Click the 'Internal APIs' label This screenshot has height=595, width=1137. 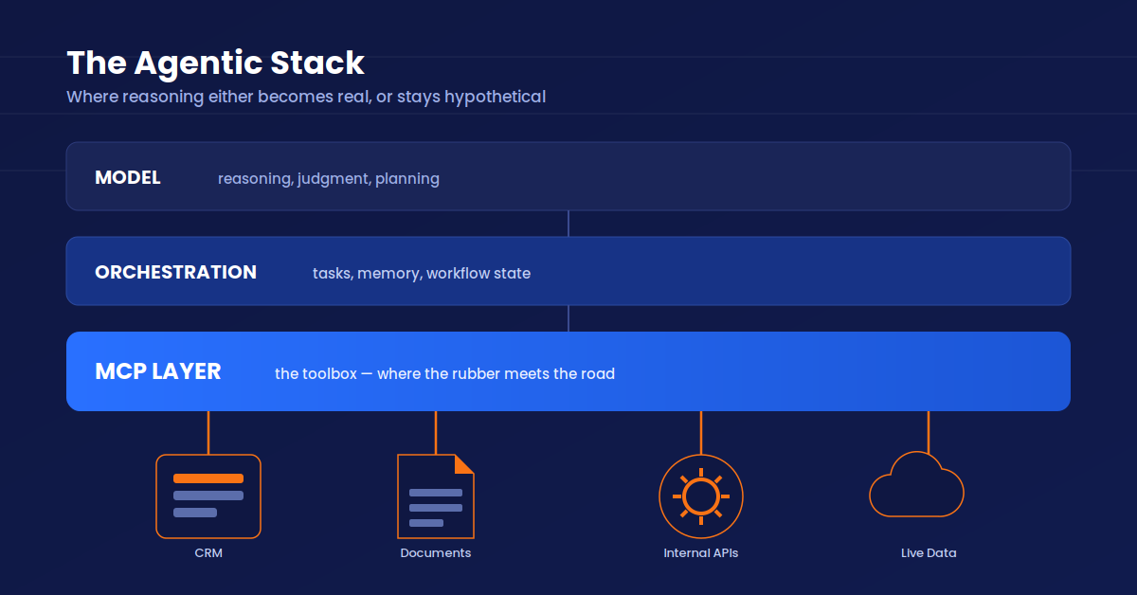point(701,552)
